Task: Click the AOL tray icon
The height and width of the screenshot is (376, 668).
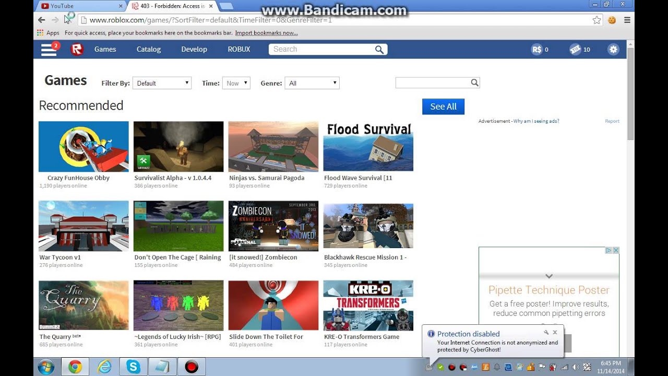Action: click(474, 367)
